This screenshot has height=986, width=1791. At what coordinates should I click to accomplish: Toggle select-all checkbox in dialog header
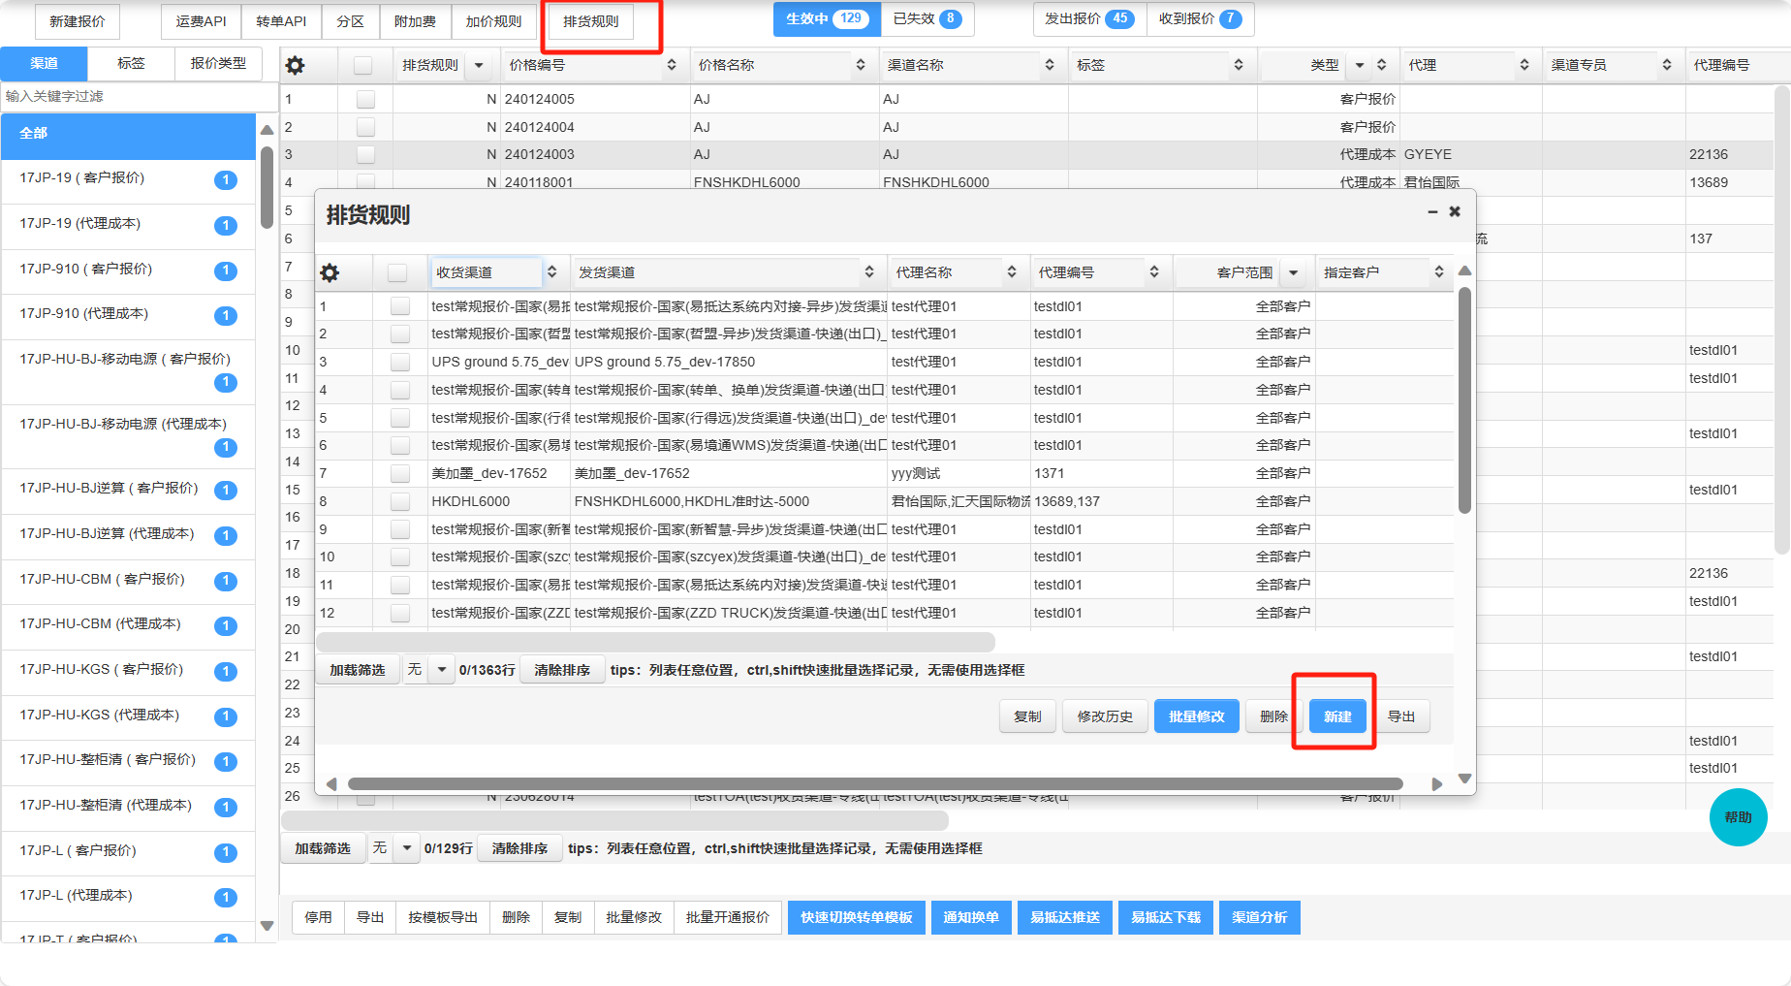[x=397, y=272]
